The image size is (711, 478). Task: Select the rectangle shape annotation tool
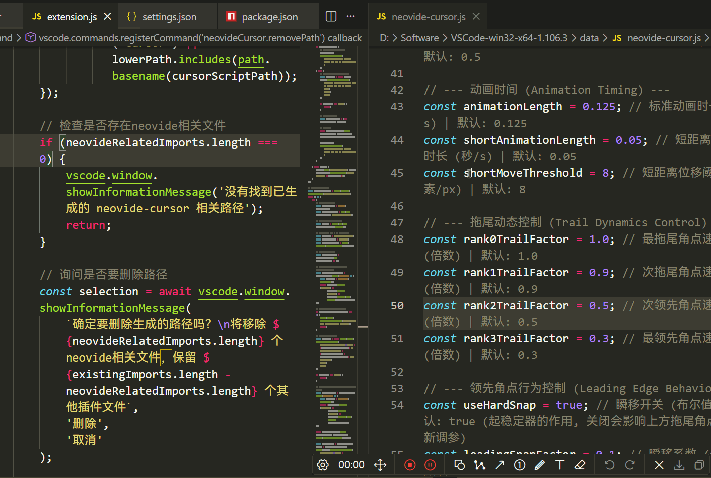tap(460, 465)
